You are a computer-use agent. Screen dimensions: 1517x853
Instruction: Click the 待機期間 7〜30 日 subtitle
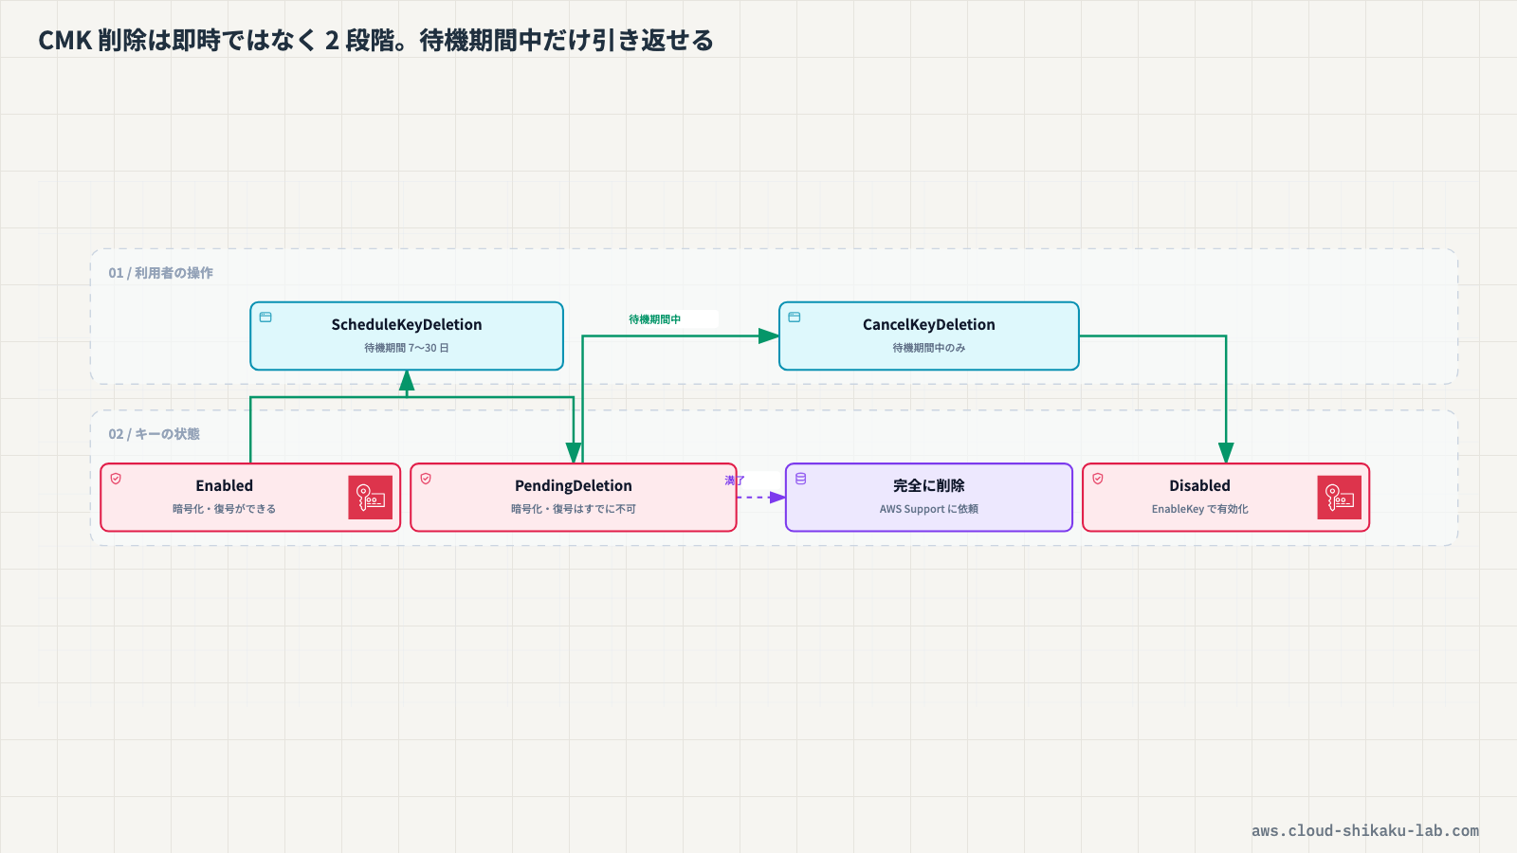tap(407, 348)
